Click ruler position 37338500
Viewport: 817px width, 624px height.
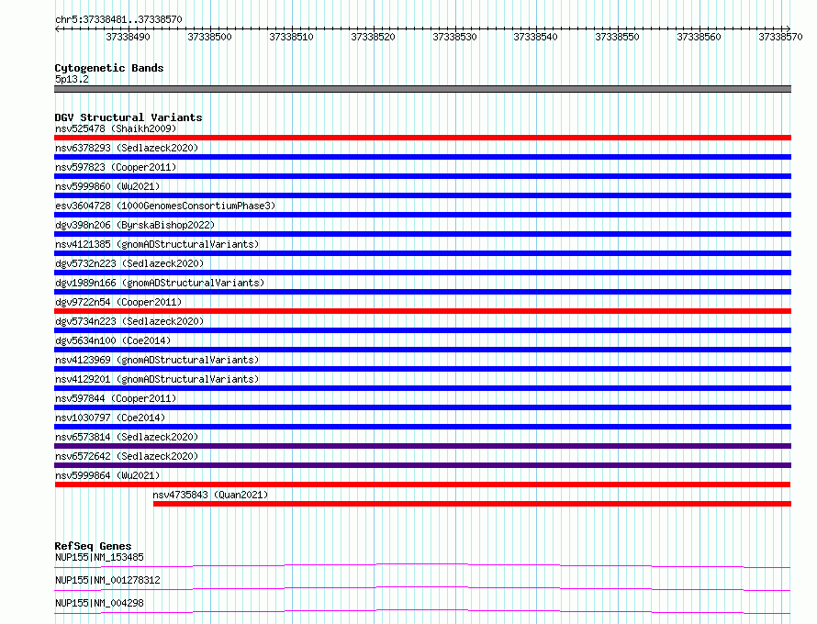[209, 37]
